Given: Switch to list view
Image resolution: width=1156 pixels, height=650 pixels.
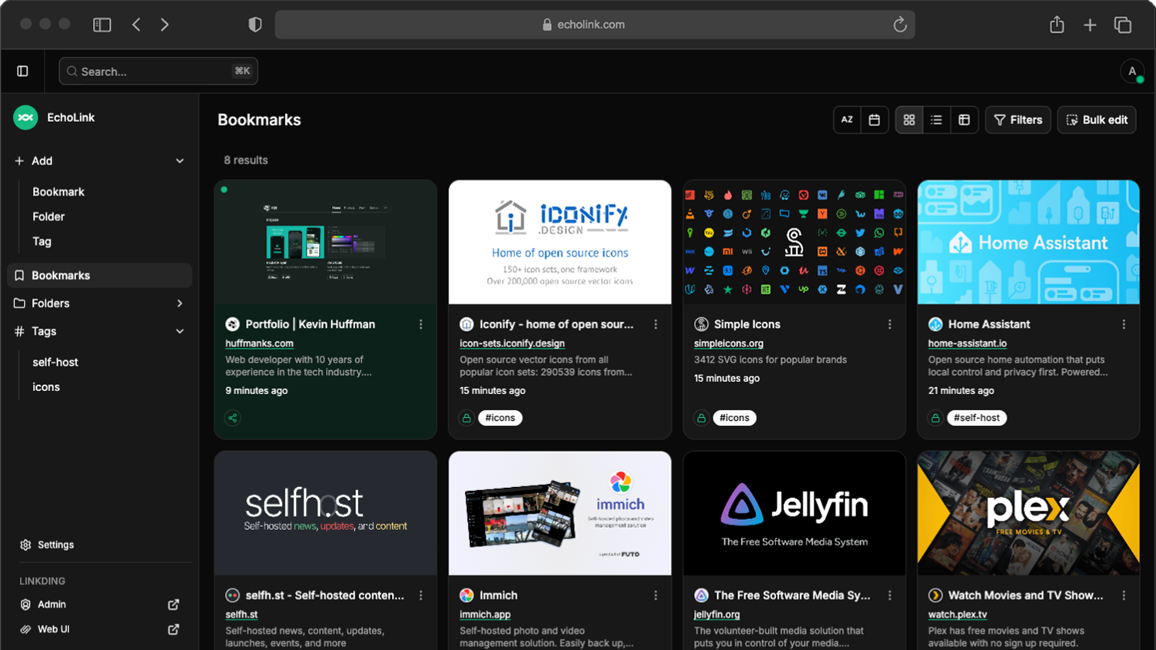Looking at the screenshot, I should click(936, 120).
